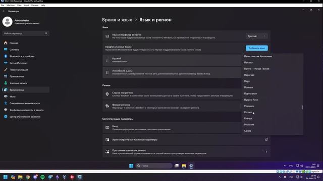Open VirtualBox File menu
Viewport: 323px width, 181px height.
3,6
